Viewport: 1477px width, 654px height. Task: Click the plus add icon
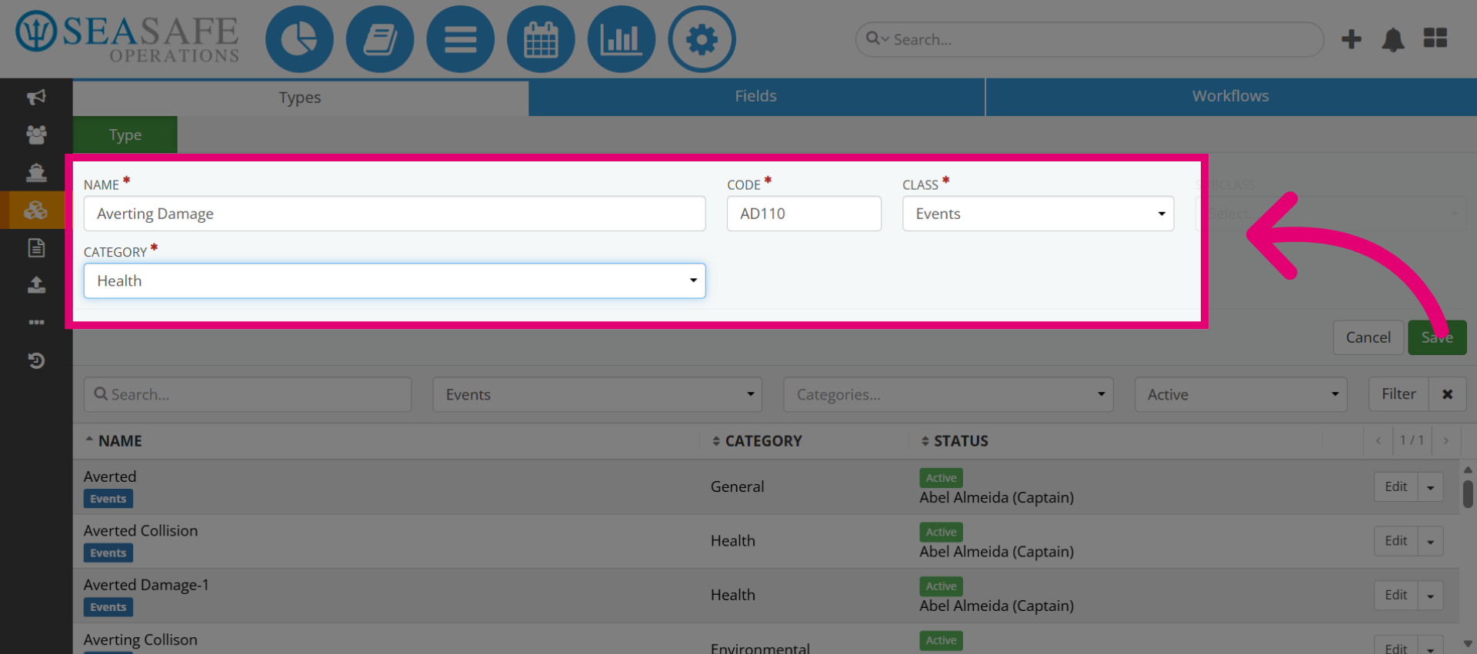[1352, 39]
